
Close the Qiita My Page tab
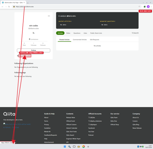(x=24, y=2)
